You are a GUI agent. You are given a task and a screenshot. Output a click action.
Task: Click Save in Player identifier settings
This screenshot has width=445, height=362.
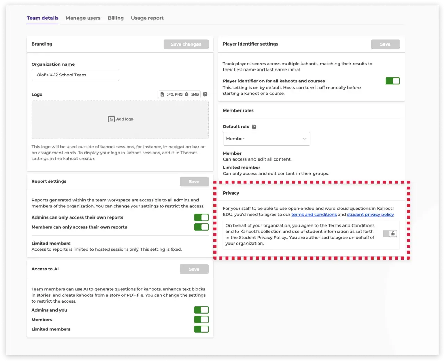pos(385,44)
